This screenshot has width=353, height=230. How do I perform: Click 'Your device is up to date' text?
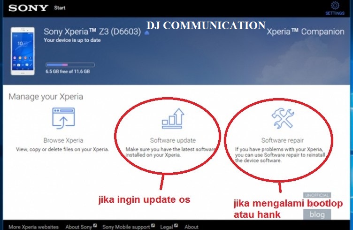(72, 40)
